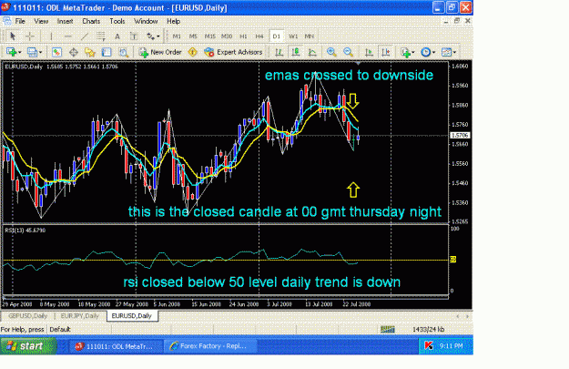Image resolution: width=569 pixels, height=369 pixels.
Task: Select the EURUSD,Daily chart tab
Action: pyautogui.click(x=132, y=316)
